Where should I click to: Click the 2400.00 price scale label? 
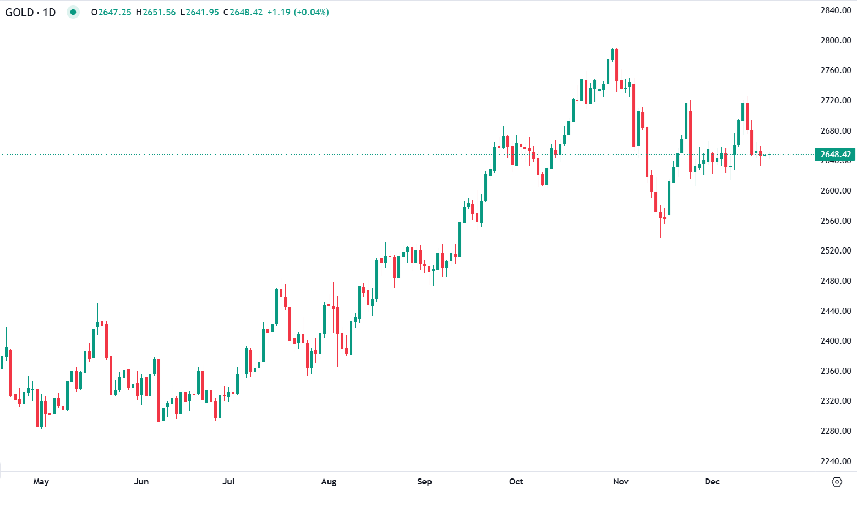[x=836, y=341]
